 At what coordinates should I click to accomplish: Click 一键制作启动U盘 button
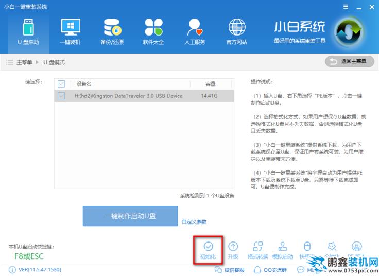[130, 216]
